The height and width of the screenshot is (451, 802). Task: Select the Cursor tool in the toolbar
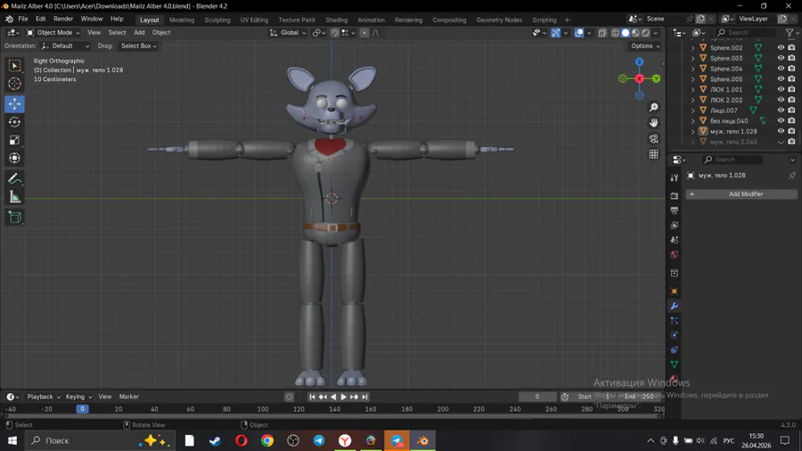[14, 84]
